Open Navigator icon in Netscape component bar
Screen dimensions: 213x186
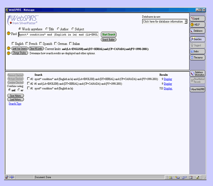171,177
